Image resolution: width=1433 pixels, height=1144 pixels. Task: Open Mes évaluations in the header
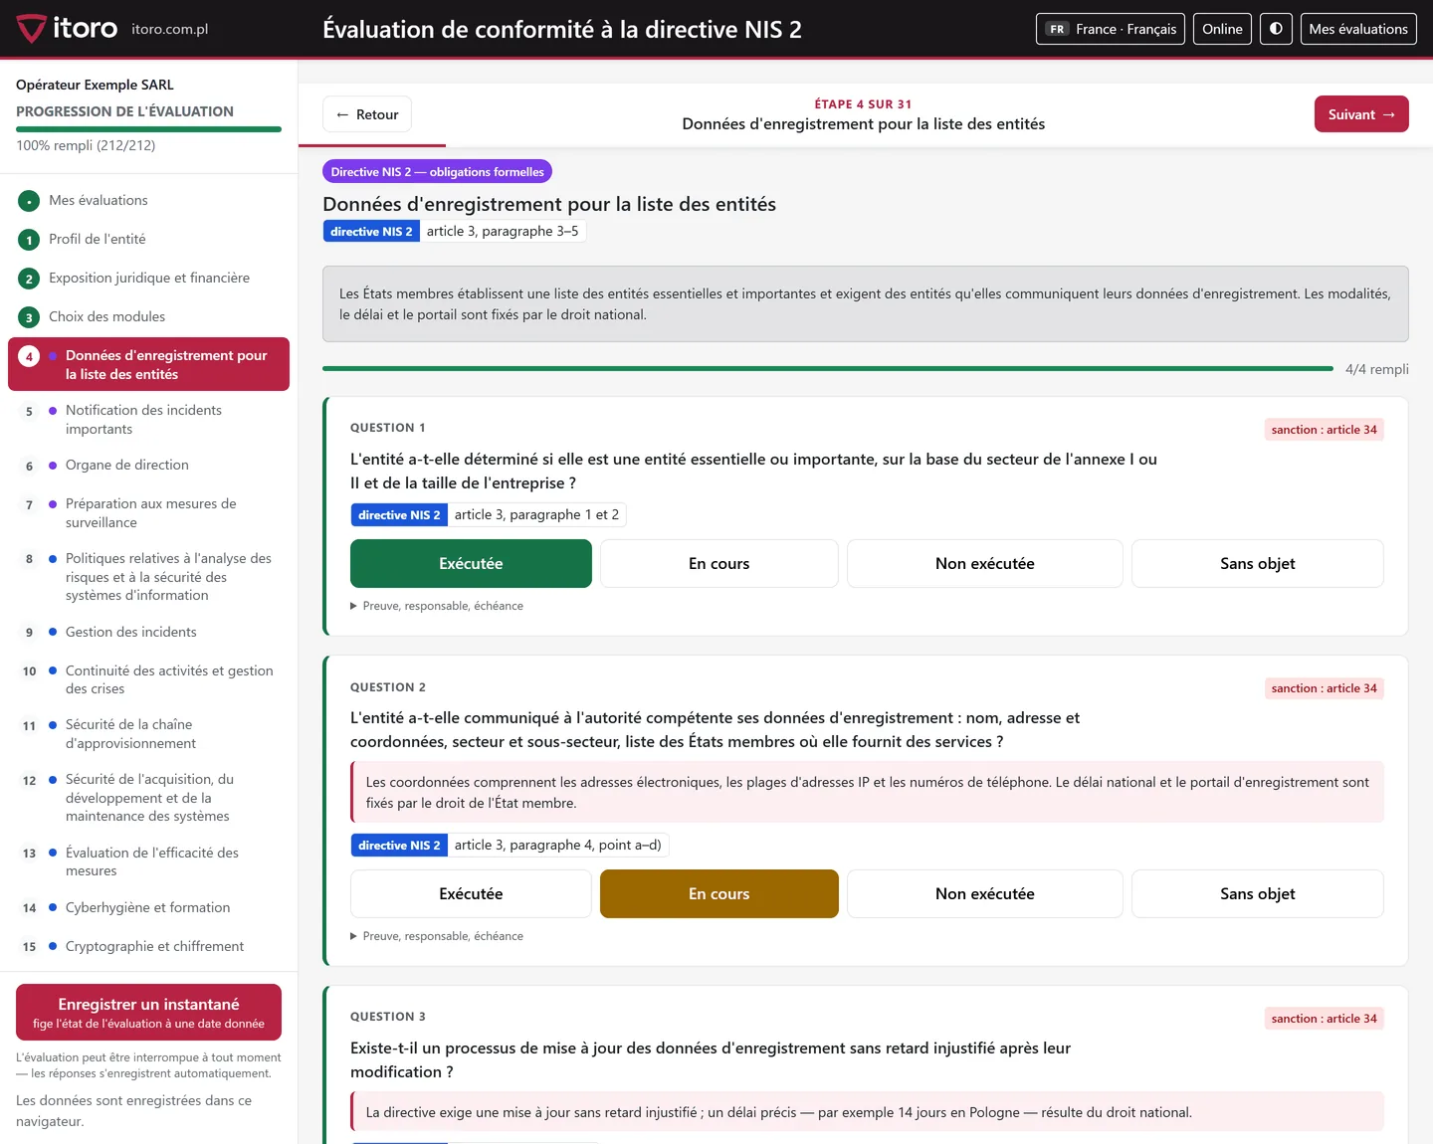[1358, 29]
